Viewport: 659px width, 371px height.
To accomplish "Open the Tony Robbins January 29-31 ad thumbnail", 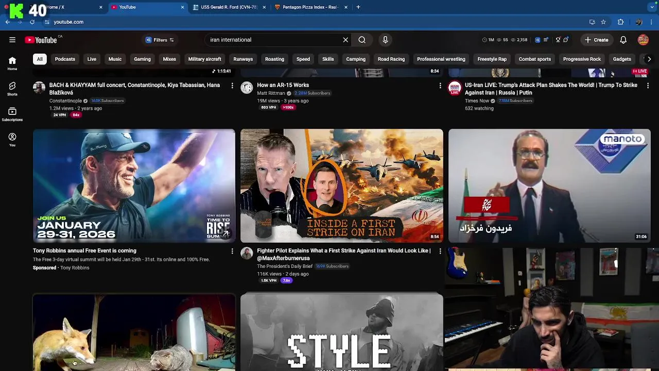I will click(134, 185).
